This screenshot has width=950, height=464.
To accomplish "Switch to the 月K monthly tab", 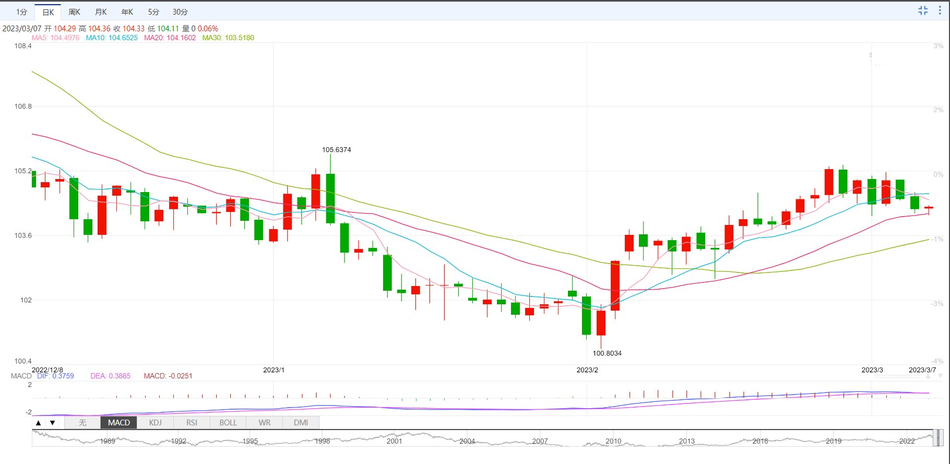I will [101, 12].
